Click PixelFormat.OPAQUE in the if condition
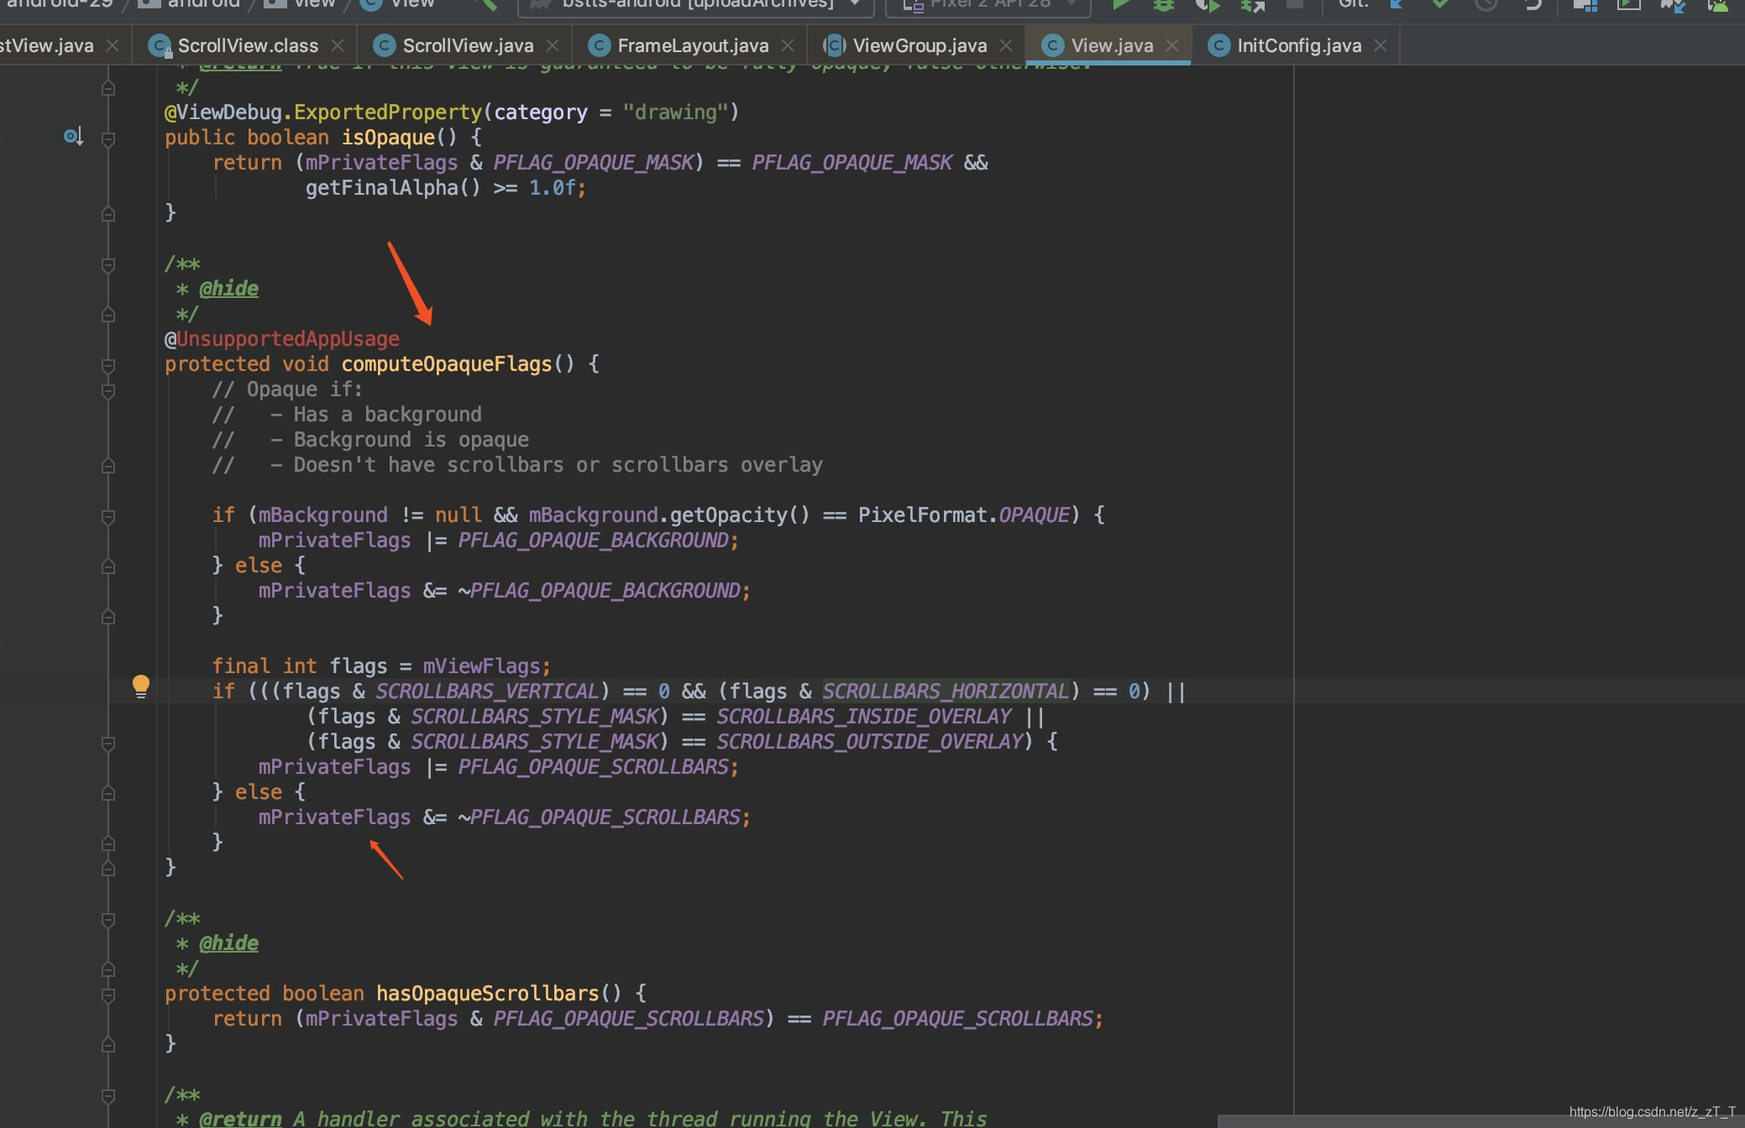 (964, 515)
